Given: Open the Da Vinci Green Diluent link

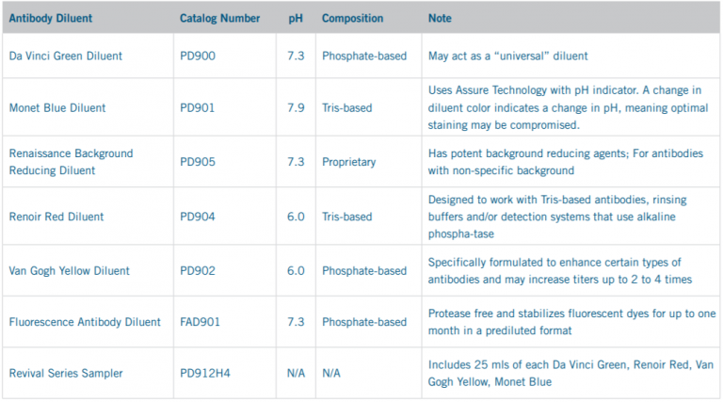Looking at the screenshot, I should tap(66, 56).
